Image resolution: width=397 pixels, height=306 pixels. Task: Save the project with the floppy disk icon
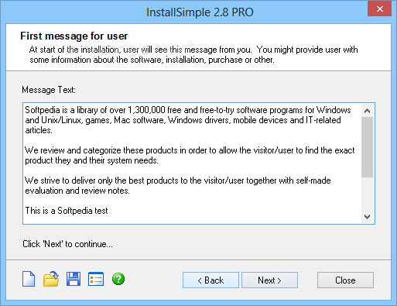click(74, 279)
